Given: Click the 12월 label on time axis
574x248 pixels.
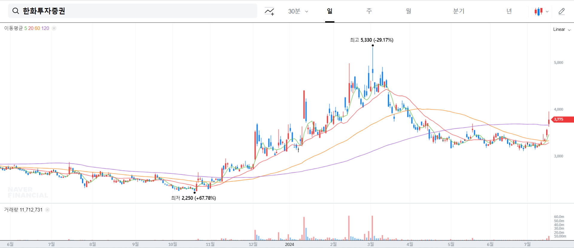Looking at the screenshot, I should [253, 244].
